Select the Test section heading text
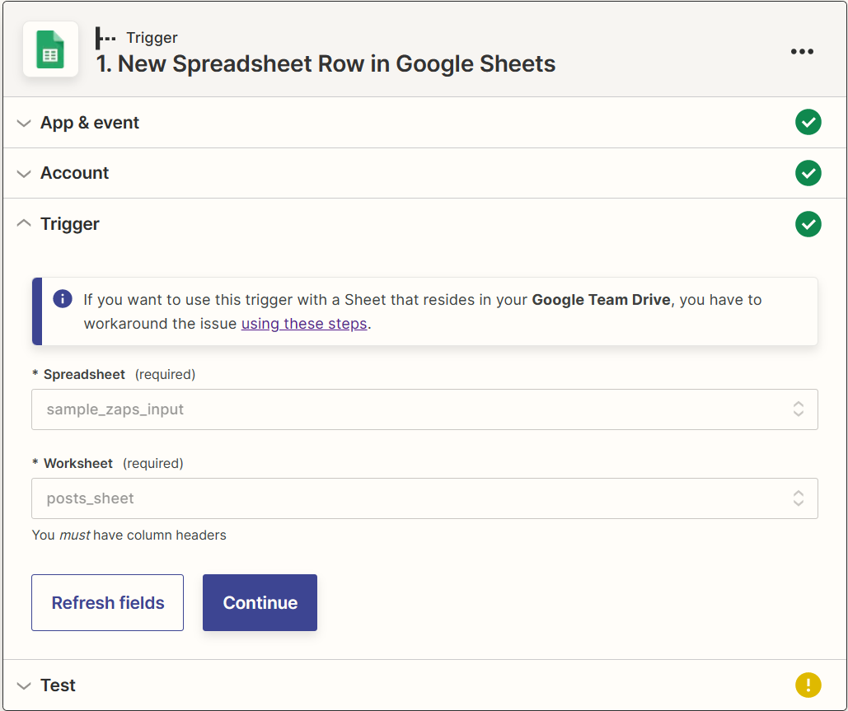848x711 pixels. click(x=58, y=685)
